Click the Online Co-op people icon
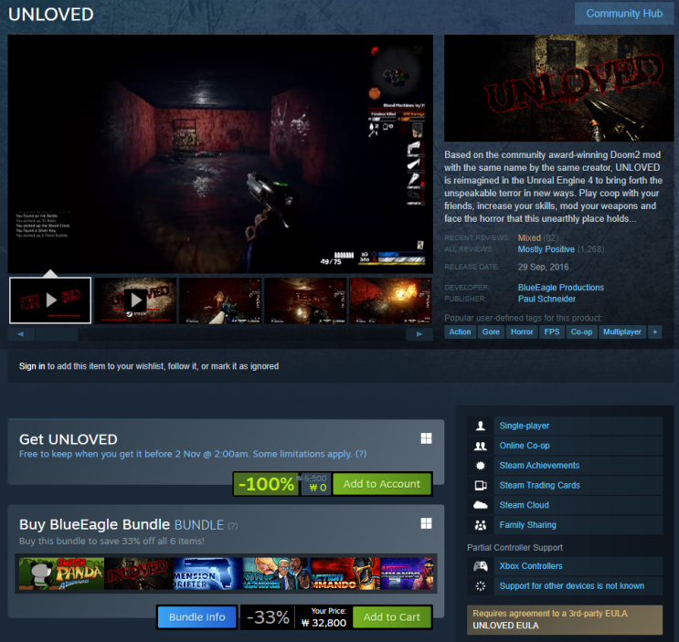679x642 pixels. click(x=481, y=446)
